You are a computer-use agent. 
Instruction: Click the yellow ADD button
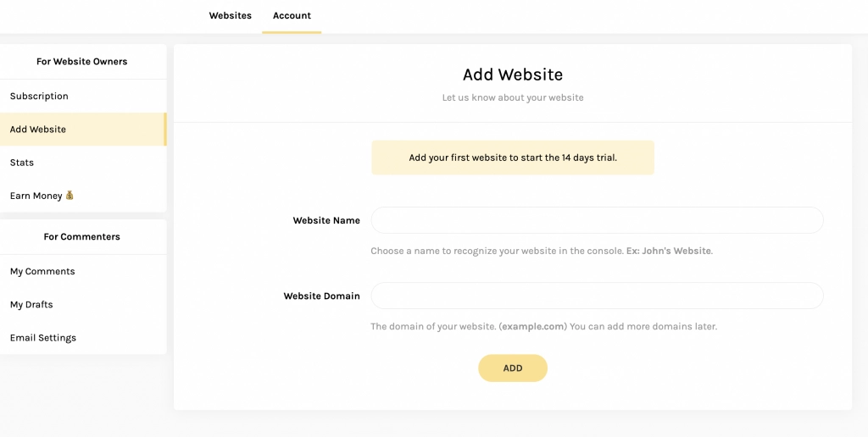pos(513,368)
